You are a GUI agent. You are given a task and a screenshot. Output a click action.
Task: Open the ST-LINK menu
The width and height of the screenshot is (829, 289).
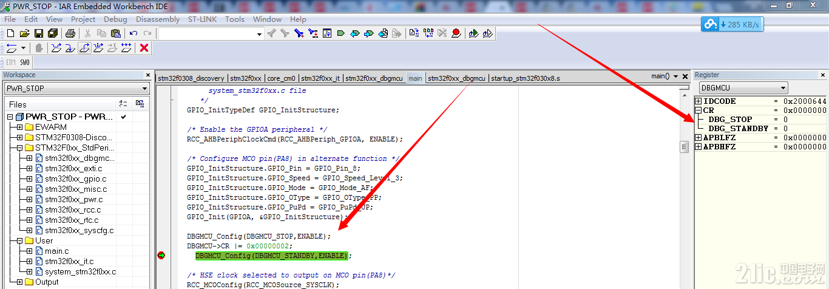point(202,19)
